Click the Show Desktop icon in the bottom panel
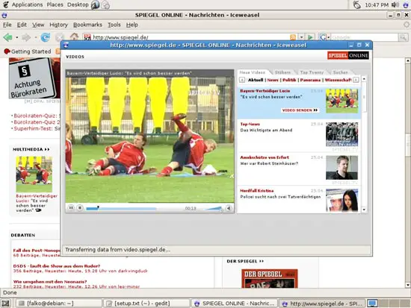411x308 pixels. coord(5,304)
